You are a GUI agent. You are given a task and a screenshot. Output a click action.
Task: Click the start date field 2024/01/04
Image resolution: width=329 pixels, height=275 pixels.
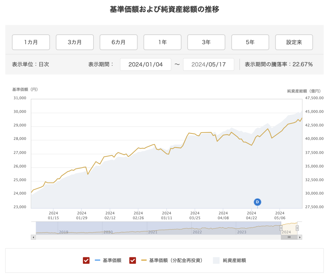[x=146, y=64]
